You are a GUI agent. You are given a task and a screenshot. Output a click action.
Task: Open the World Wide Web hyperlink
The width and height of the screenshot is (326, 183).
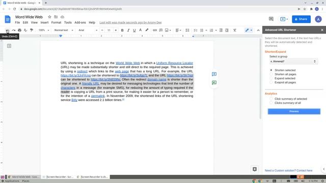click(128, 63)
